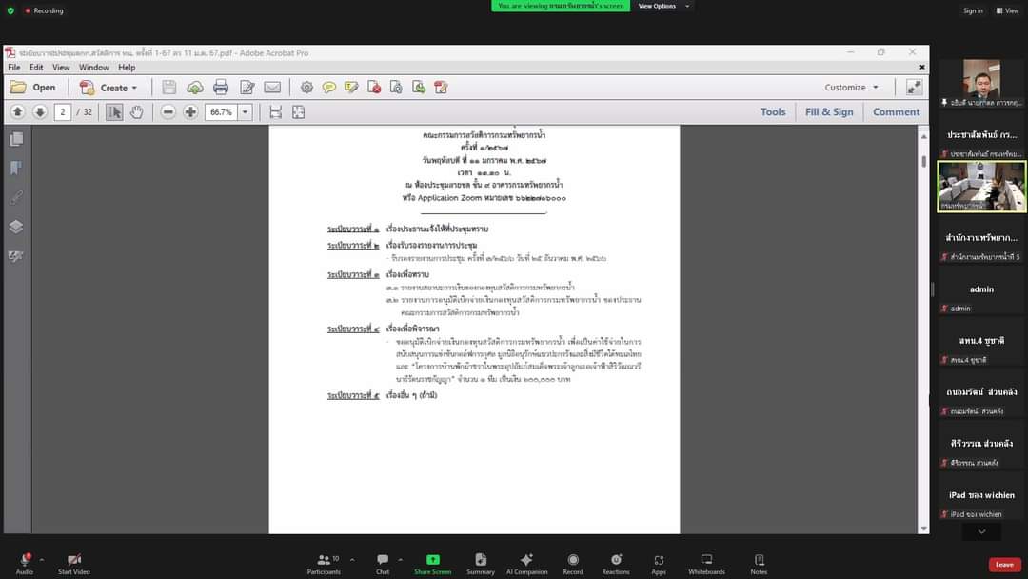Toggle Zoom meeting Record
Screen dimensions: 1028x579
tap(573, 563)
